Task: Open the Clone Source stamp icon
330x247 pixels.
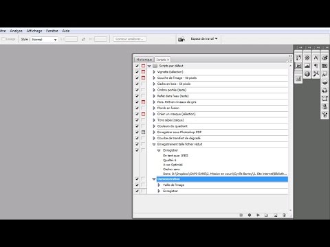Action: coord(324,107)
